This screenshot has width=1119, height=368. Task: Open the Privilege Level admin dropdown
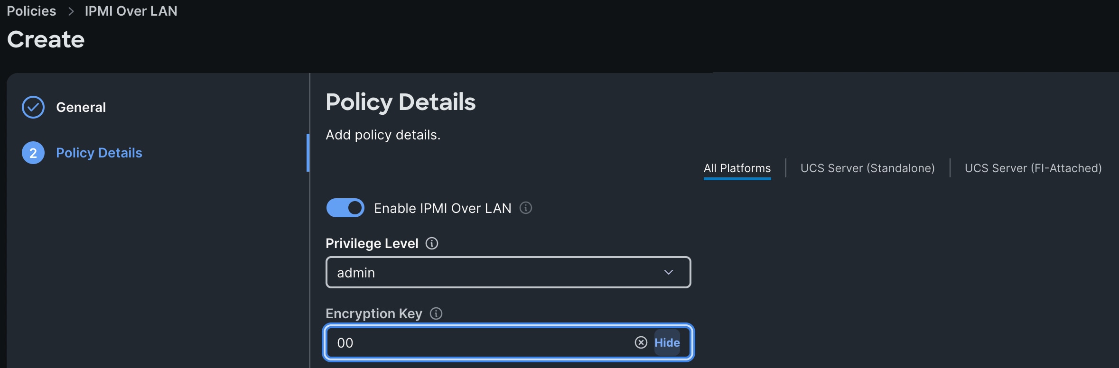coord(498,272)
